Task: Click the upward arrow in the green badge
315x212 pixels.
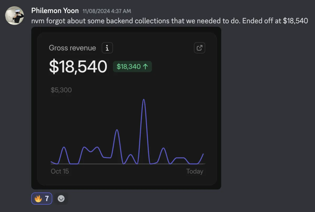Action: click(145, 66)
